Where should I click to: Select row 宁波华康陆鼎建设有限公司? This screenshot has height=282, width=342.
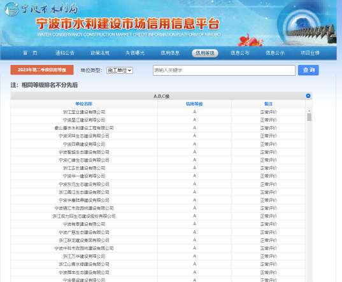pyautogui.click(x=158, y=200)
